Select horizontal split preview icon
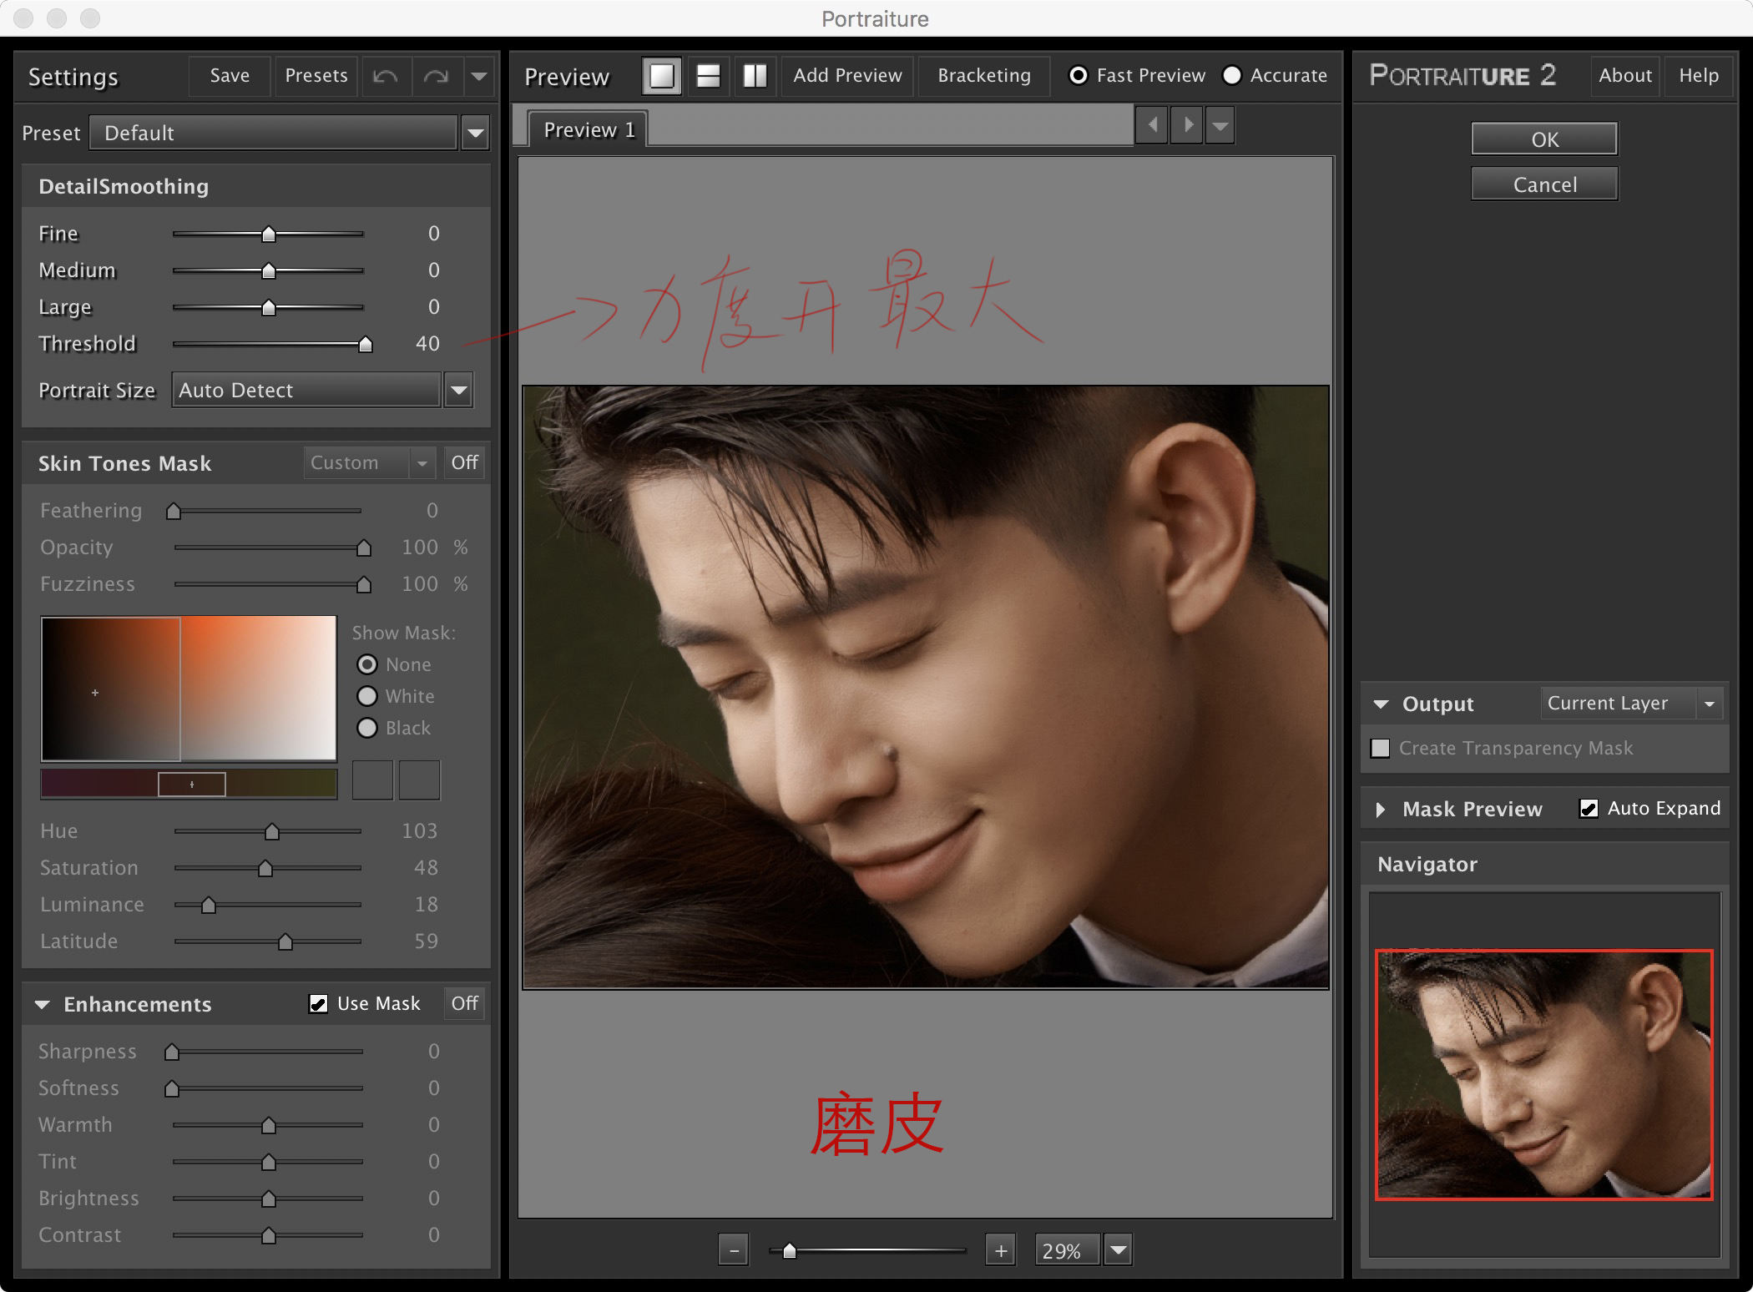 pyautogui.click(x=708, y=76)
